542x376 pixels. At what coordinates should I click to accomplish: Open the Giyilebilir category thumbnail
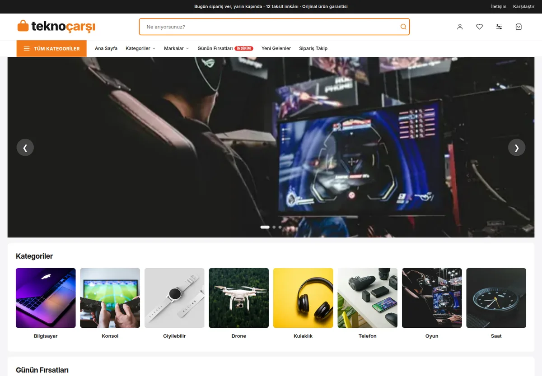click(x=174, y=298)
